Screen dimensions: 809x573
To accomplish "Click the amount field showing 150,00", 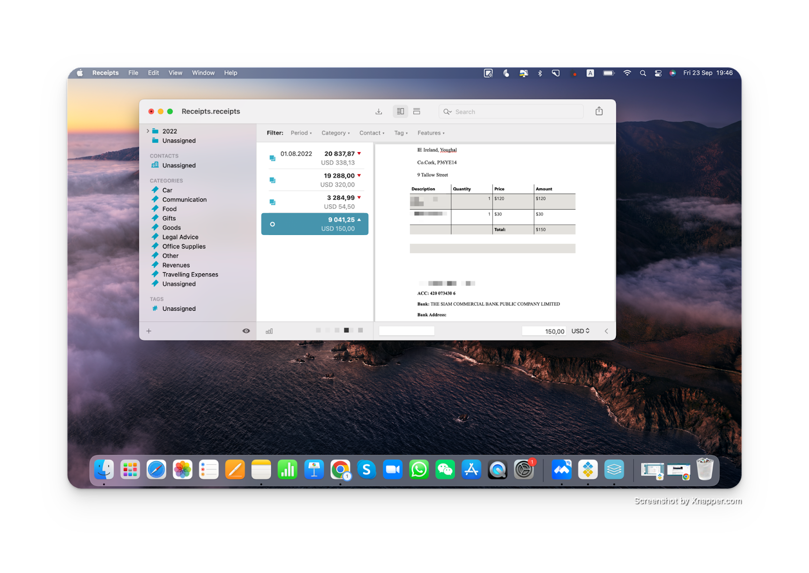I will (x=544, y=331).
